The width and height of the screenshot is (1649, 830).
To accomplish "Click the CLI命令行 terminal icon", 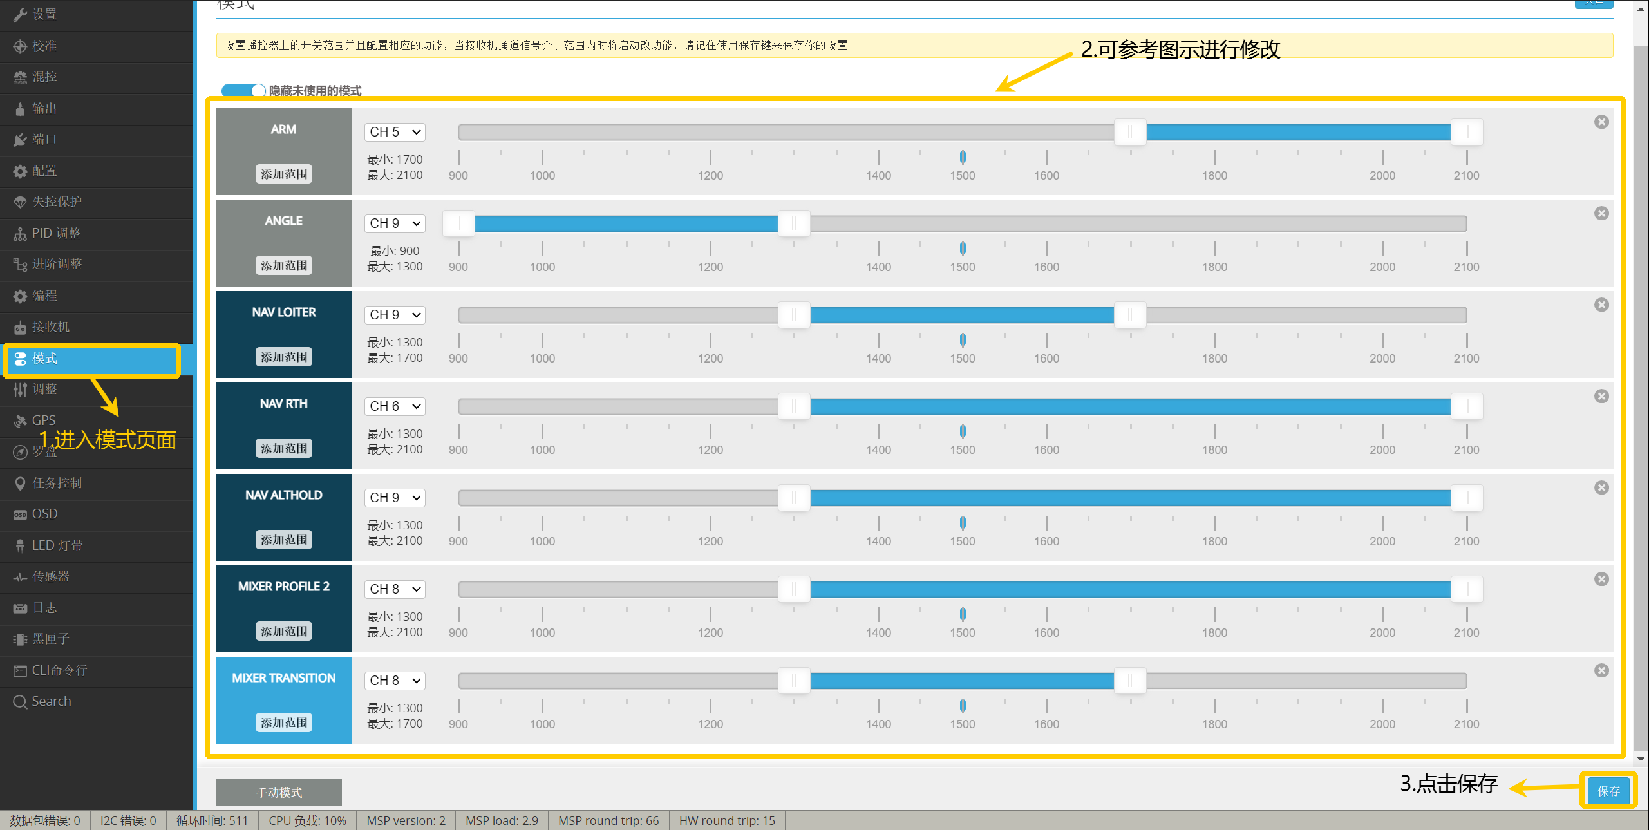I will tap(20, 671).
